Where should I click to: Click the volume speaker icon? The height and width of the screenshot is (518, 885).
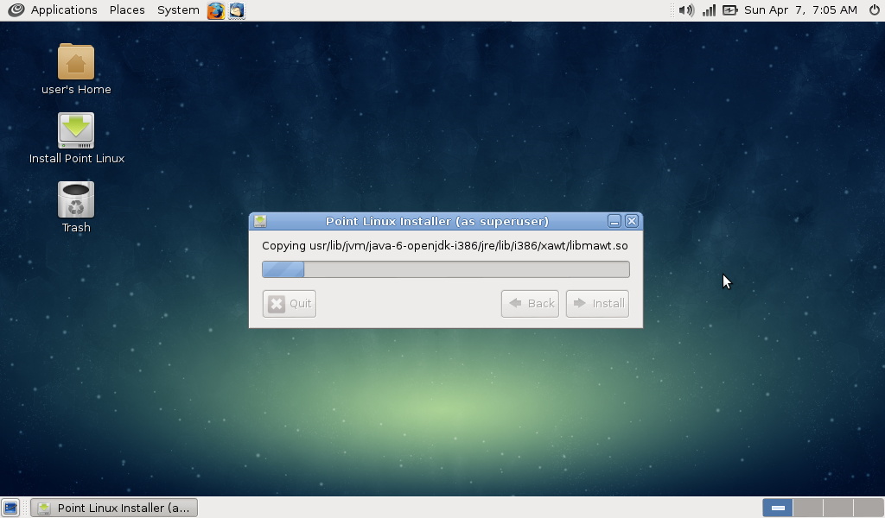[x=686, y=10]
